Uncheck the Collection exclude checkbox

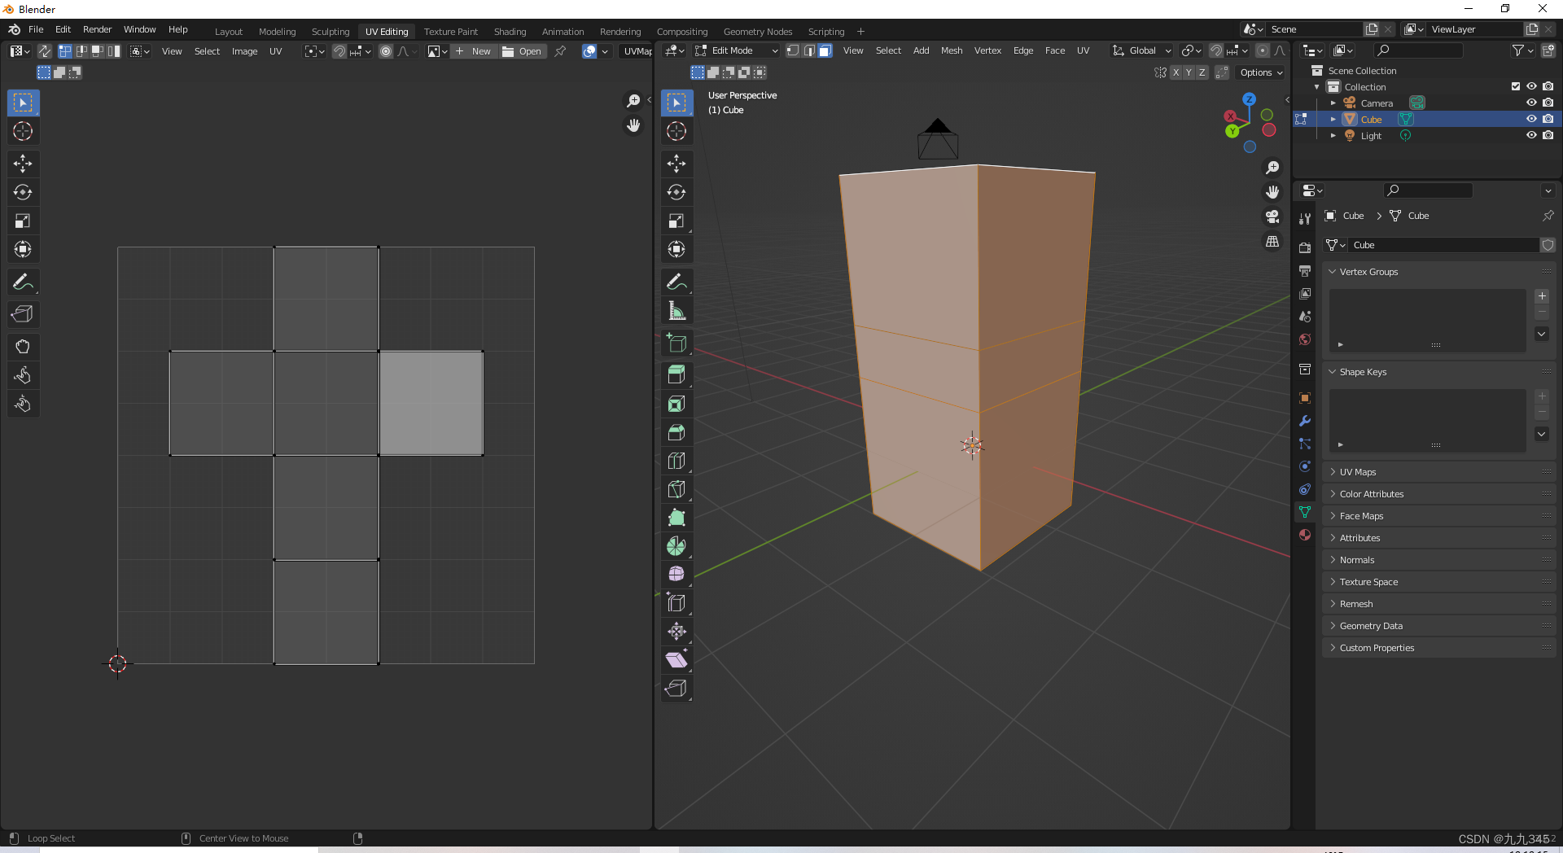coord(1515,86)
